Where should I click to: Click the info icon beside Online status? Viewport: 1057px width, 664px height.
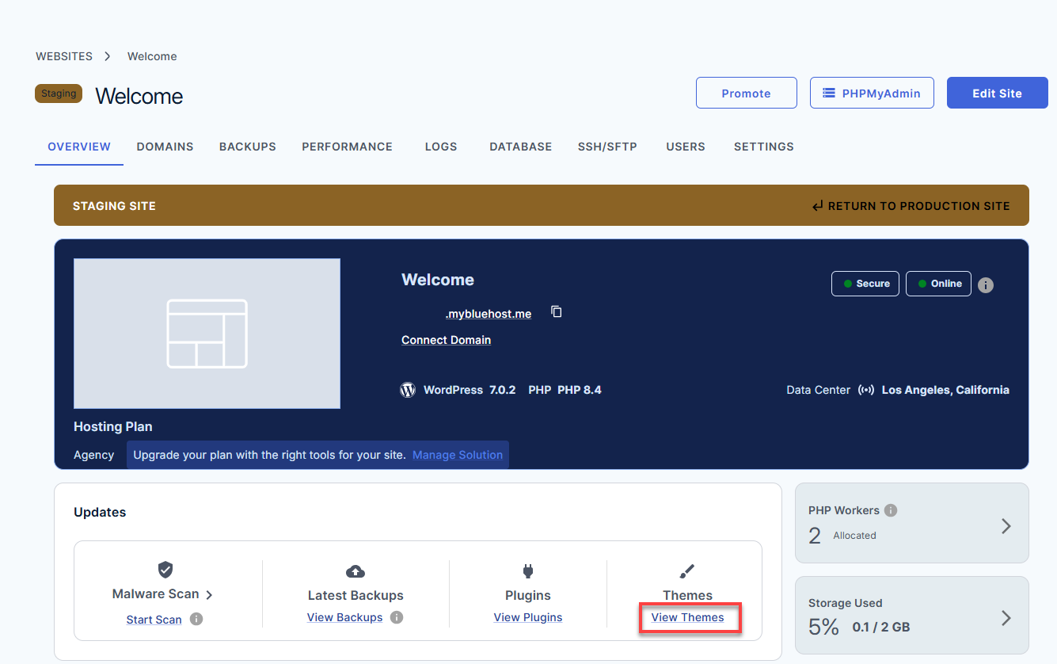(x=986, y=285)
